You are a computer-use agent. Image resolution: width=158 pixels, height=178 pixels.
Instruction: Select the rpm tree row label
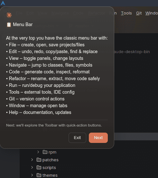pyautogui.click(x=52, y=152)
